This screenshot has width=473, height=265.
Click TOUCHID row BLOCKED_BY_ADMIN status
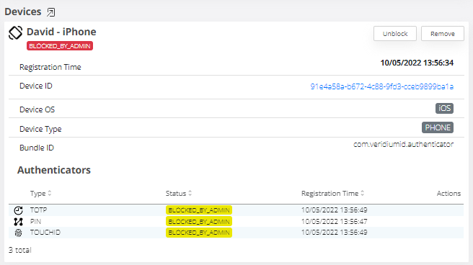pos(199,233)
